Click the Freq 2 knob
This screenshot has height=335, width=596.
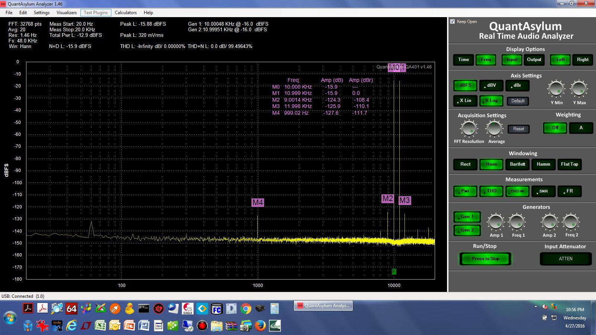coord(571,222)
